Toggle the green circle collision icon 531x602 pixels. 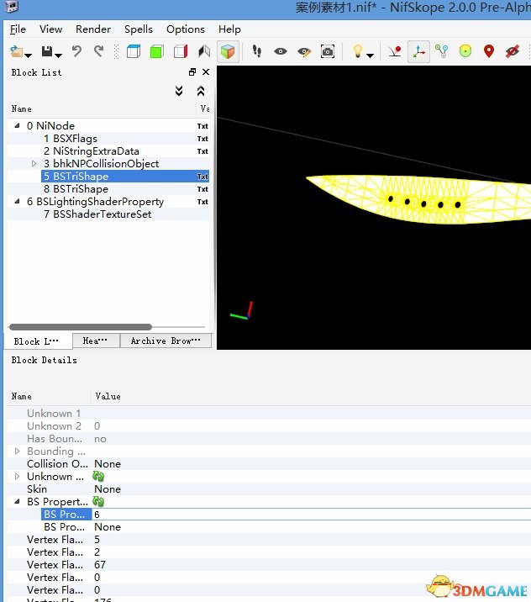coord(465,51)
